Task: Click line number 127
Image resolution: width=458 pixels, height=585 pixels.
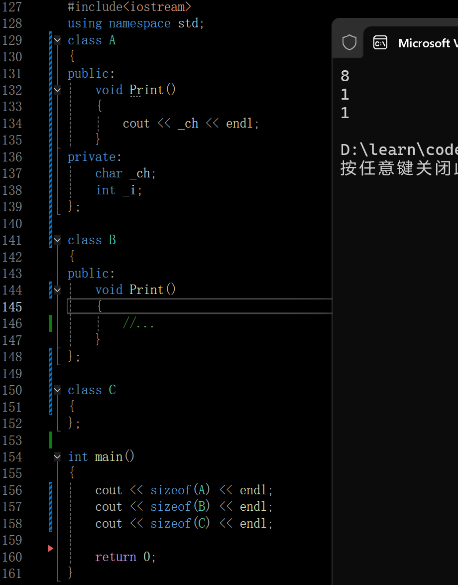Action: click(x=12, y=6)
